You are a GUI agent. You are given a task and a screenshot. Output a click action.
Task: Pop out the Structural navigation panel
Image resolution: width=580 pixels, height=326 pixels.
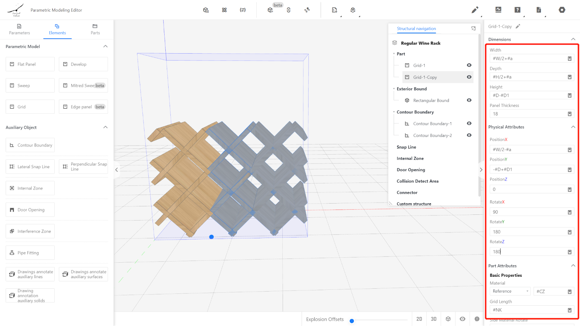point(473,28)
